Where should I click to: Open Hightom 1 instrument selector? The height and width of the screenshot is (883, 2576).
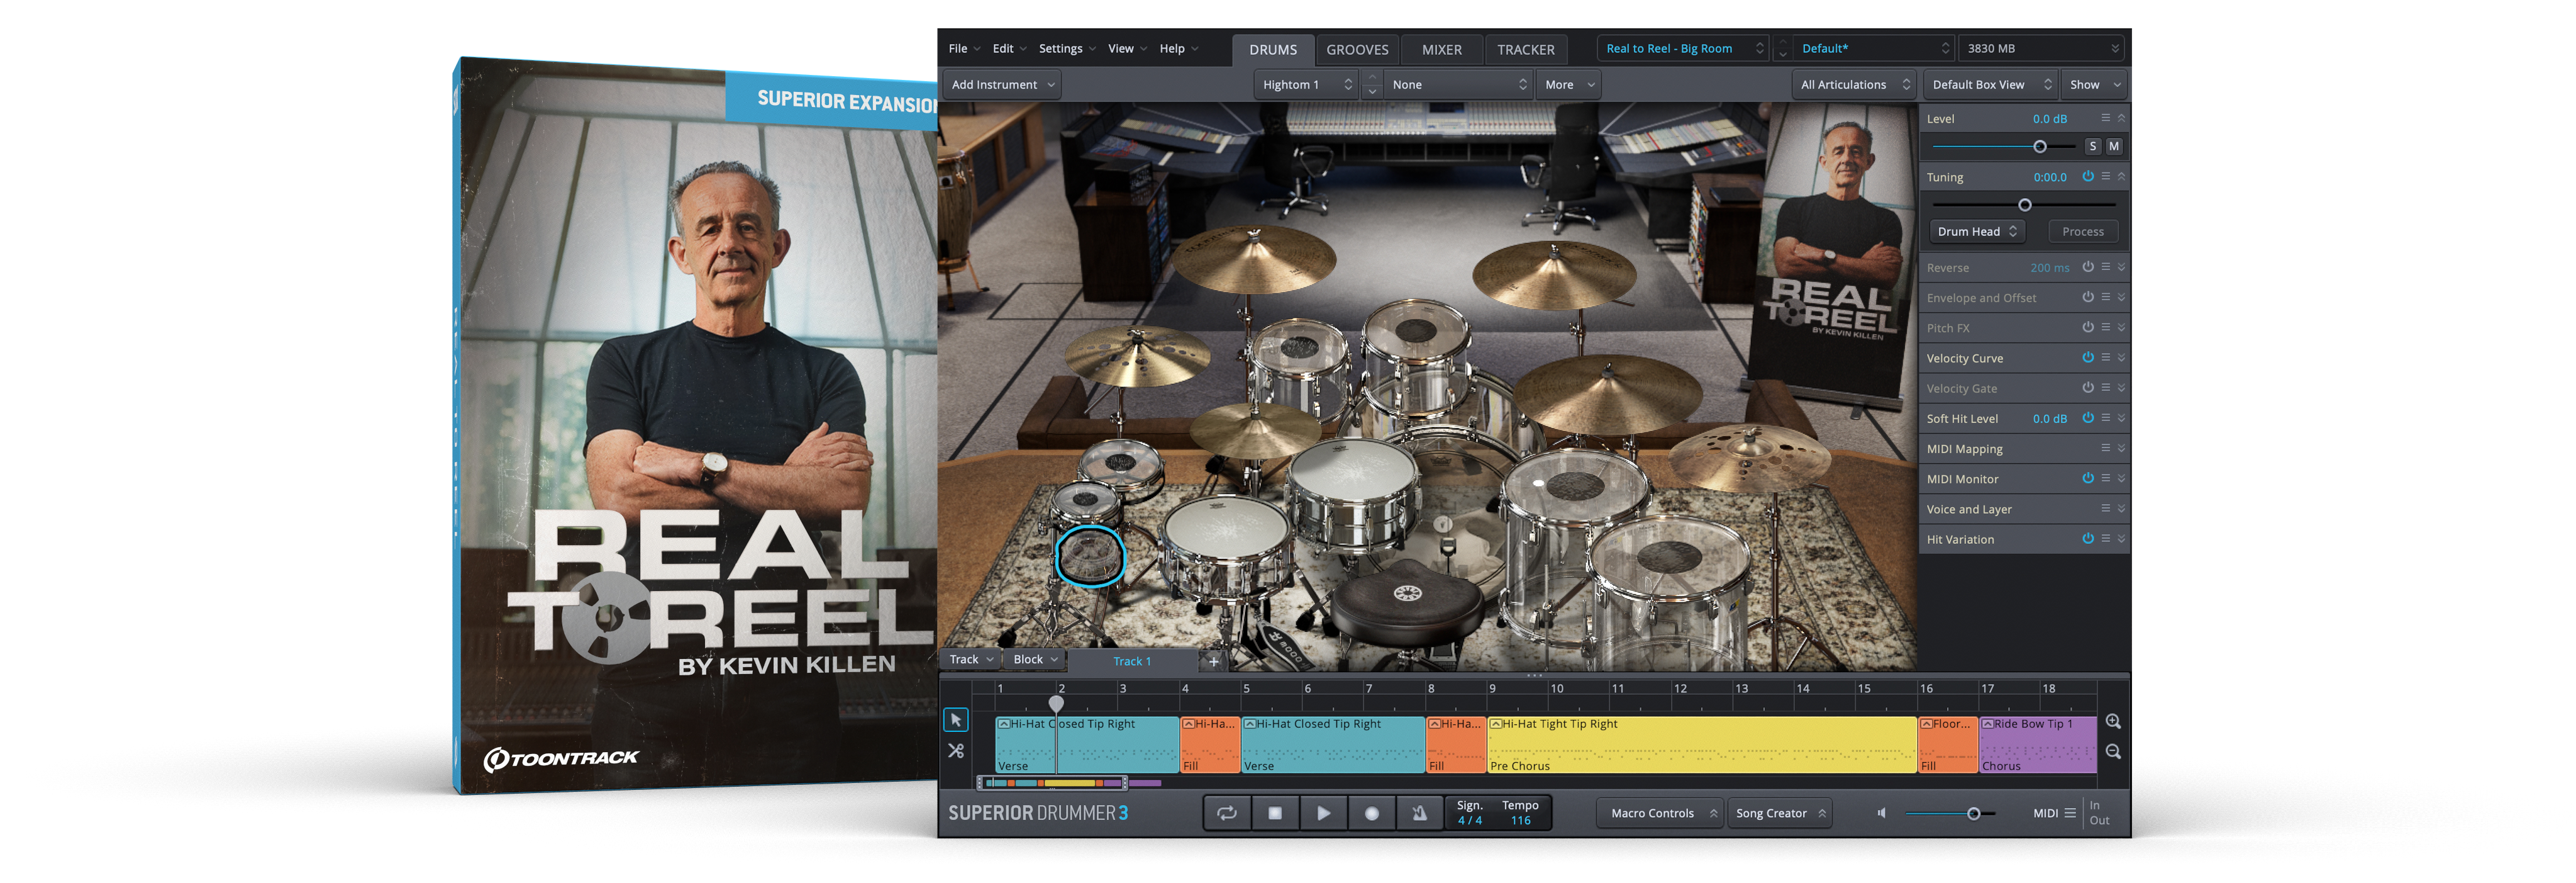[x=1306, y=85]
